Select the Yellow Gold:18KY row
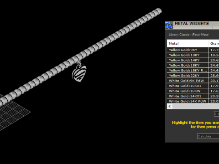The width and height of the screenshot is (219, 164). (x=193, y=65)
